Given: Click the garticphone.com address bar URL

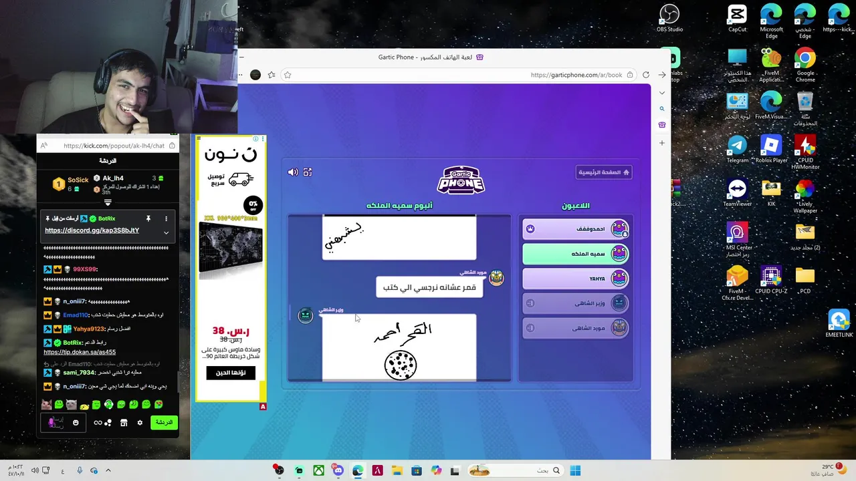Looking at the screenshot, I should click(x=576, y=75).
